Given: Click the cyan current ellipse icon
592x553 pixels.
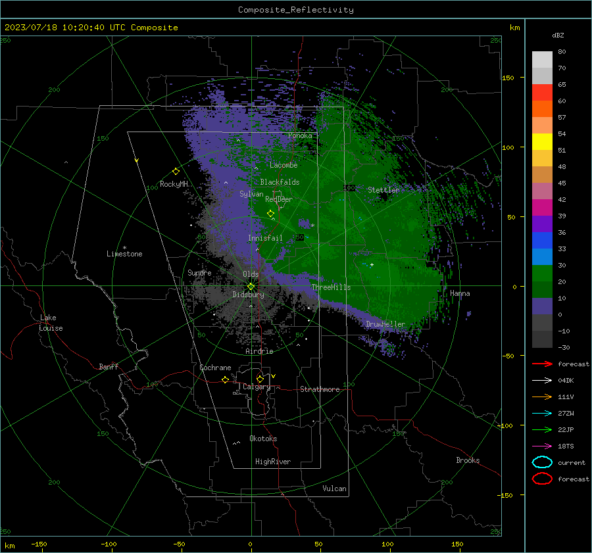Looking at the screenshot, I should point(542,462).
